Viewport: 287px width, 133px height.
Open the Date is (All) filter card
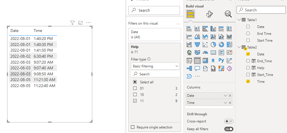(x=155, y=35)
